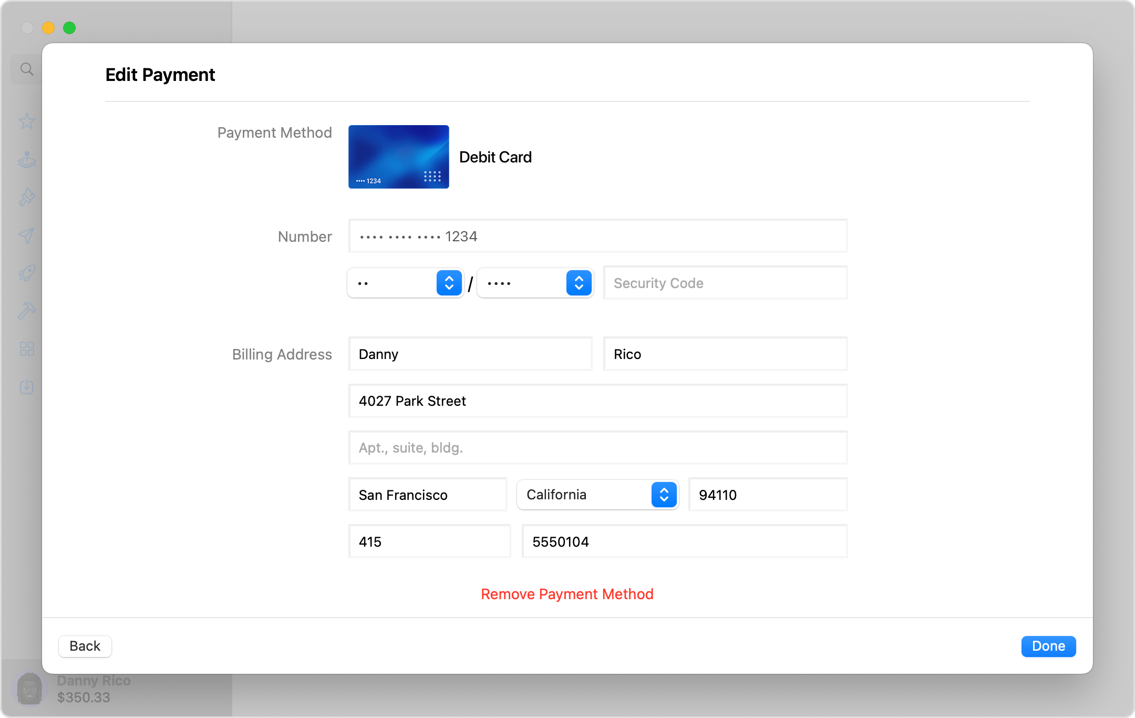
Task: Click the app grid icon in sidebar
Action: tap(25, 347)
